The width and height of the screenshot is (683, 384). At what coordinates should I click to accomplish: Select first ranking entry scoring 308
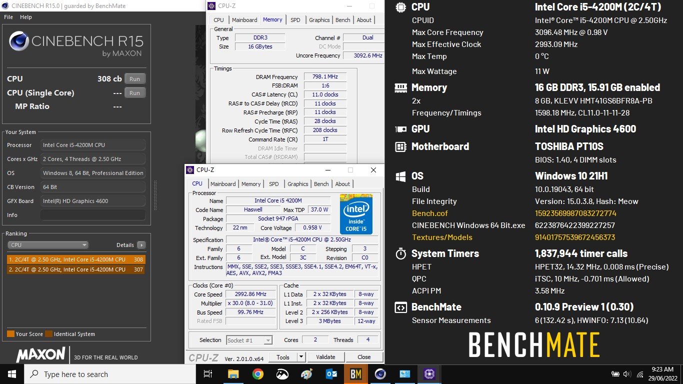coord(76,259)
